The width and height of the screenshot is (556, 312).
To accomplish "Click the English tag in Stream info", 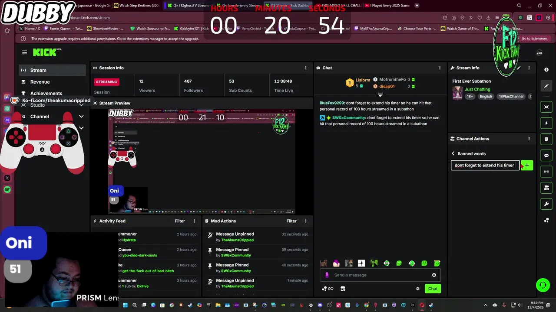I will 486,97.
